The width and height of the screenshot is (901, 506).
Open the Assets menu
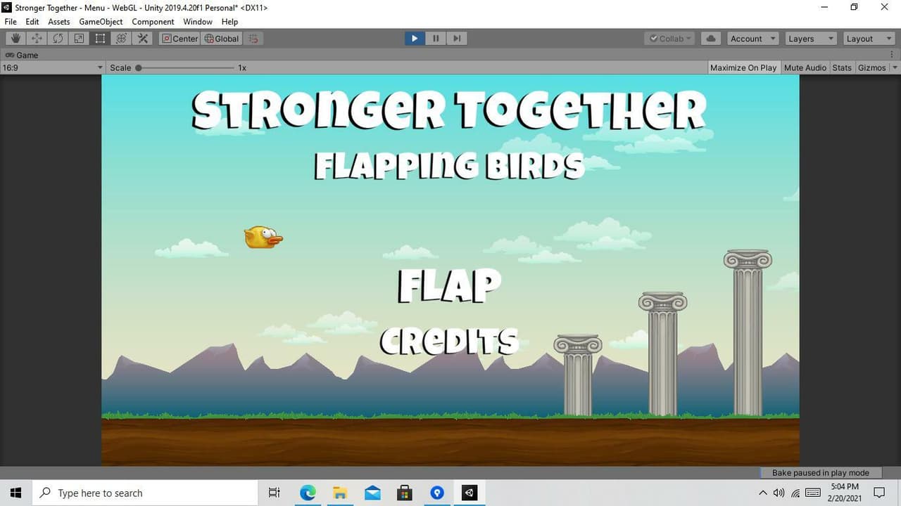(x=59, y=22)
